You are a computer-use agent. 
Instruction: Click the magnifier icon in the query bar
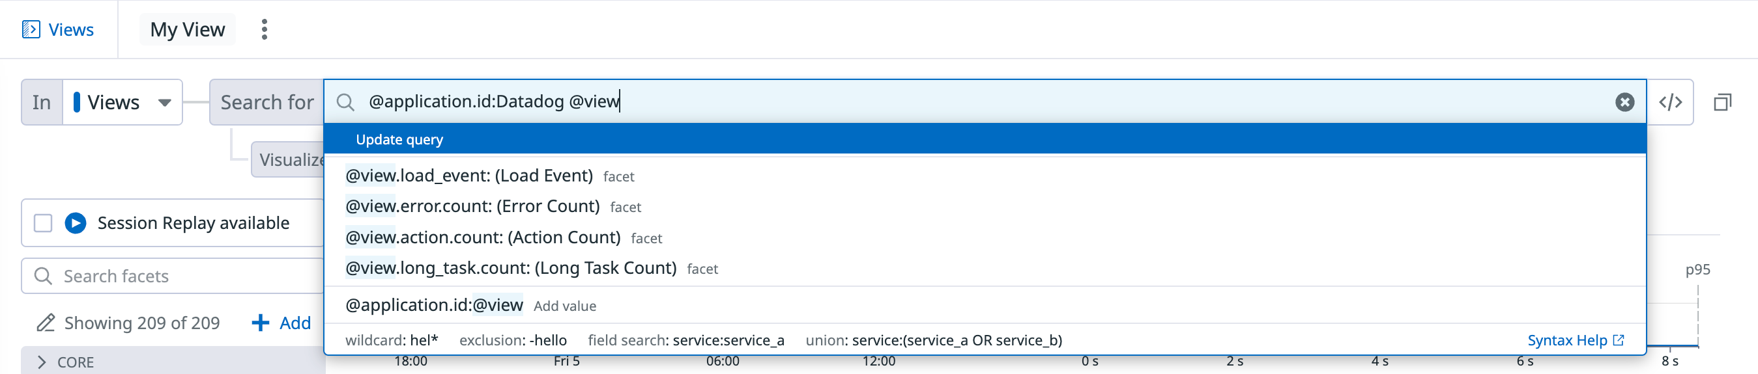point(345,102)
